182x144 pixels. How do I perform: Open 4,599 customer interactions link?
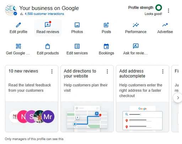44,14
